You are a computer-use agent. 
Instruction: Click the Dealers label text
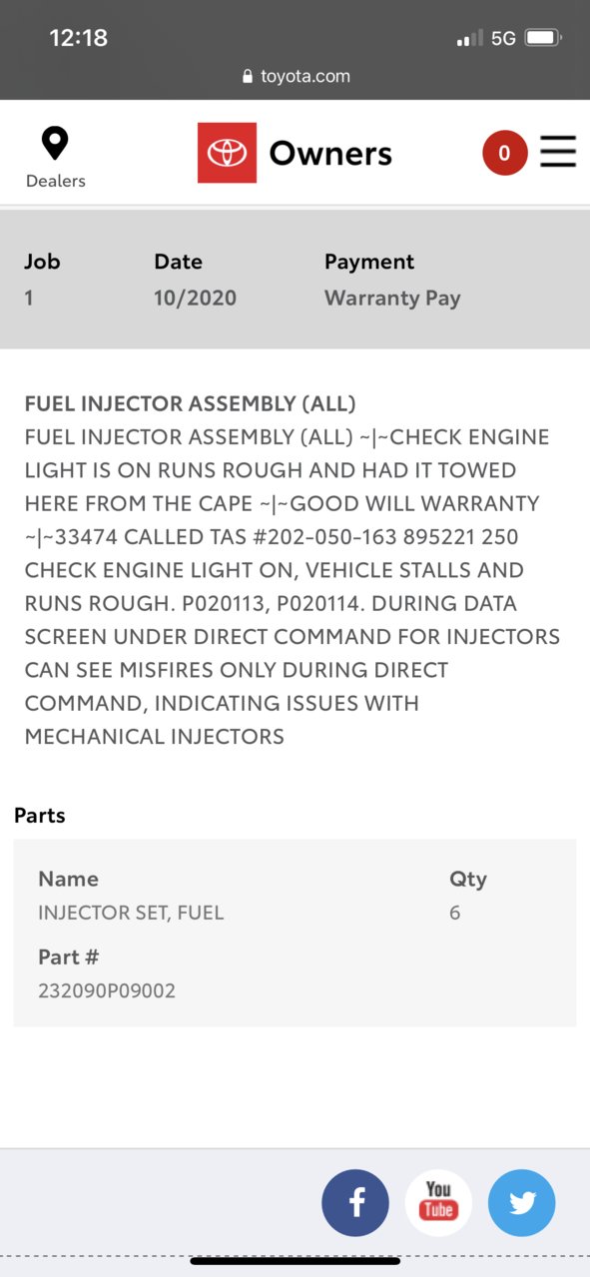click(x=56, y=181)
